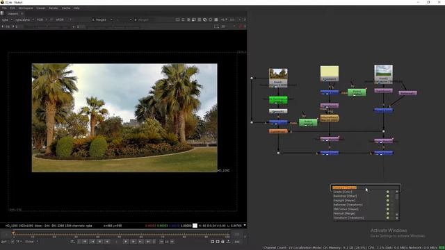Open the sRGB viewer process dropdown

click(x=63, y=20)
